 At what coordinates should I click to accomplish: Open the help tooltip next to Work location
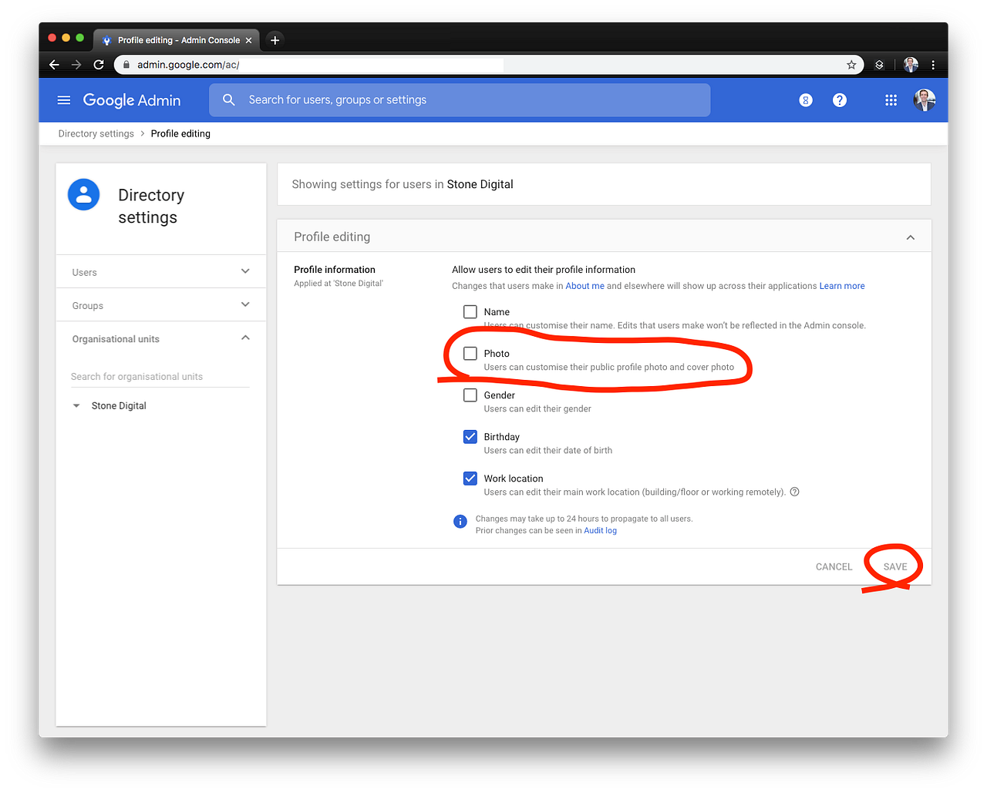point(794,492)
